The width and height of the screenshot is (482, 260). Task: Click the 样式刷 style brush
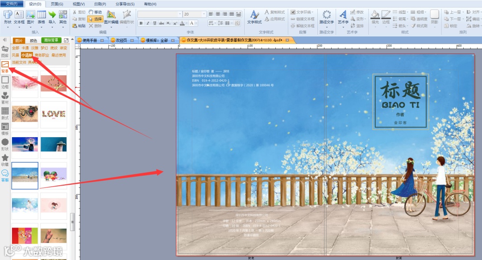tap(419, 26)
